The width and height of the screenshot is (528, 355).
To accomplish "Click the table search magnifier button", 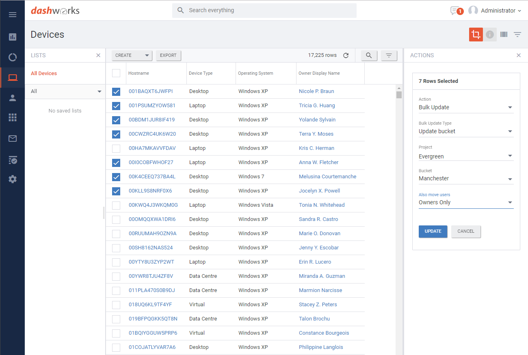I will pyautogui.click(x=369, y=55).
